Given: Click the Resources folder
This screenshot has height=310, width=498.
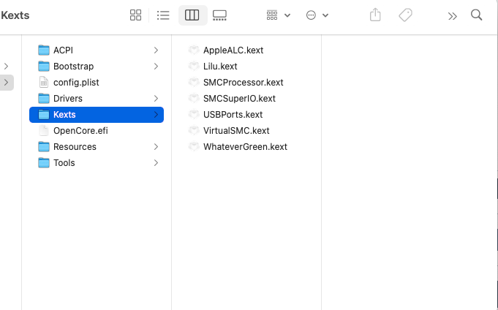Looking at the screenshot, I should click(x=75, y=147).
